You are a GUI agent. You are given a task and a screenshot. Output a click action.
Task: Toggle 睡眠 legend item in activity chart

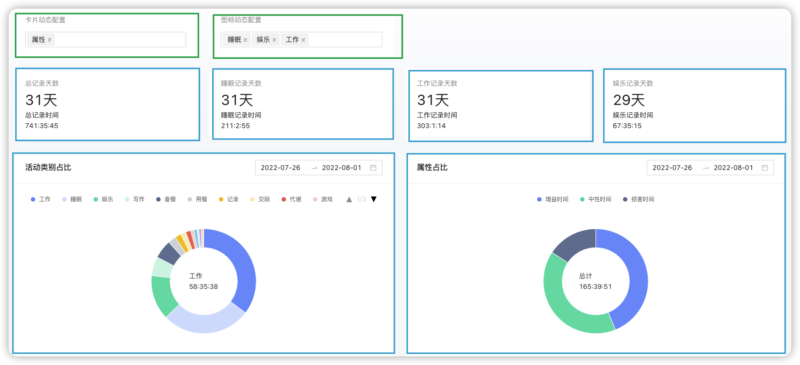point(72,199)
